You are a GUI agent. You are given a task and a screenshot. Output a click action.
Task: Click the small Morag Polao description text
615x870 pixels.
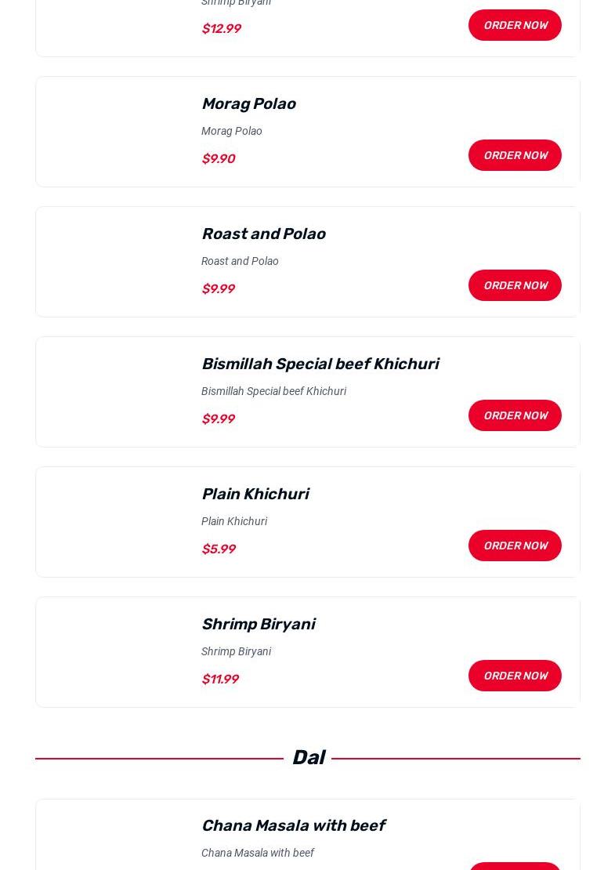coord(231,131)
